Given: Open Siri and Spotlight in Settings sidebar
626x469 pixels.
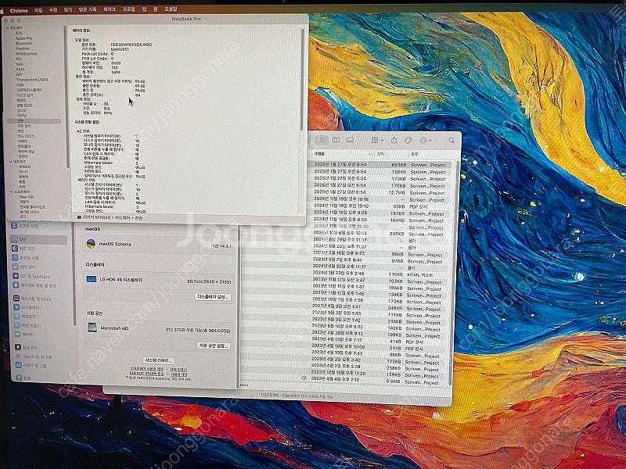Looking at the screenshot, I should pos(32,276).
